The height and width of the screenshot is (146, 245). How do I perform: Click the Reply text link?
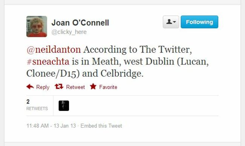point(43,87)
